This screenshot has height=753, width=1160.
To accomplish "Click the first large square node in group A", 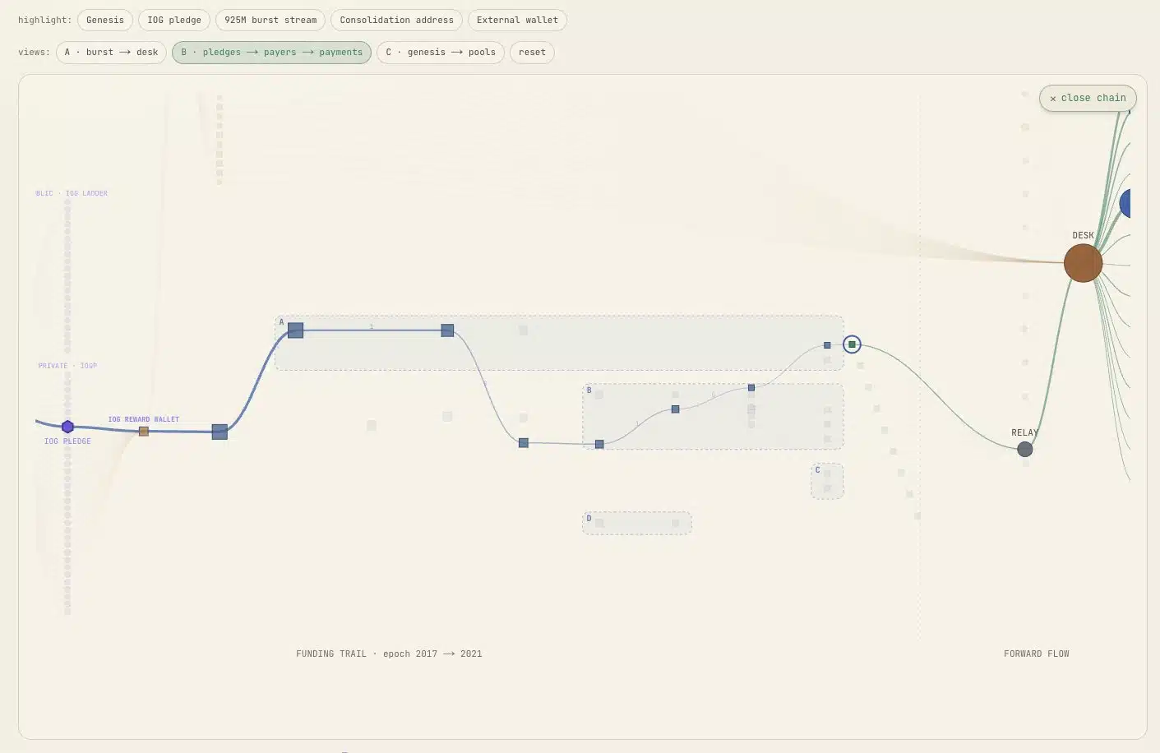I will tap(295, 330).
